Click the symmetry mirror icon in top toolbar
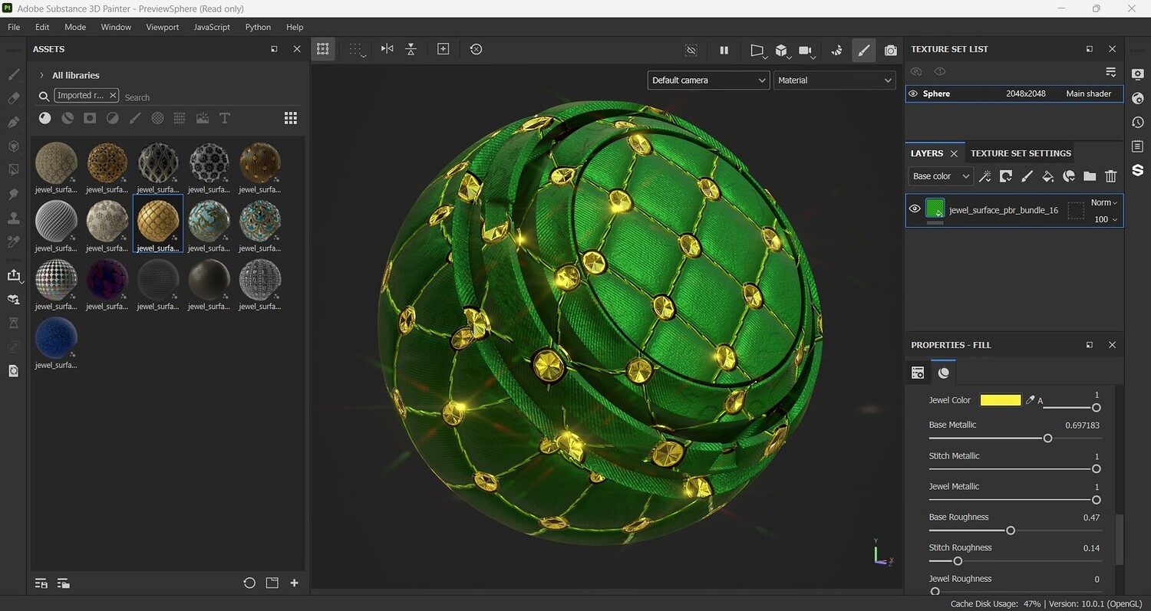Viewport: 1151px width, 611px height. (x=387, y=49)
